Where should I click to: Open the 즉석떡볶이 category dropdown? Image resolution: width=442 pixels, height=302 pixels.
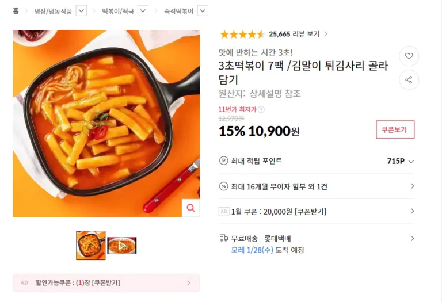click(x=203, y=11)
